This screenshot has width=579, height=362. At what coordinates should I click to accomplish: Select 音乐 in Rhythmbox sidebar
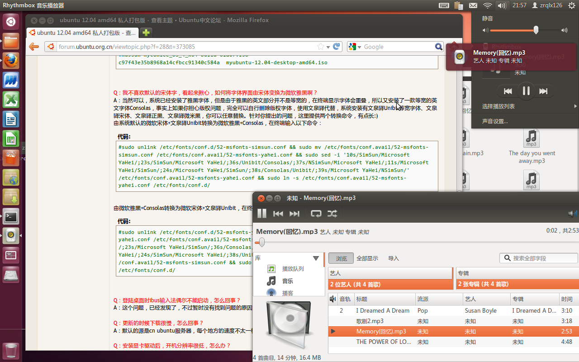(x=288, y=281)
